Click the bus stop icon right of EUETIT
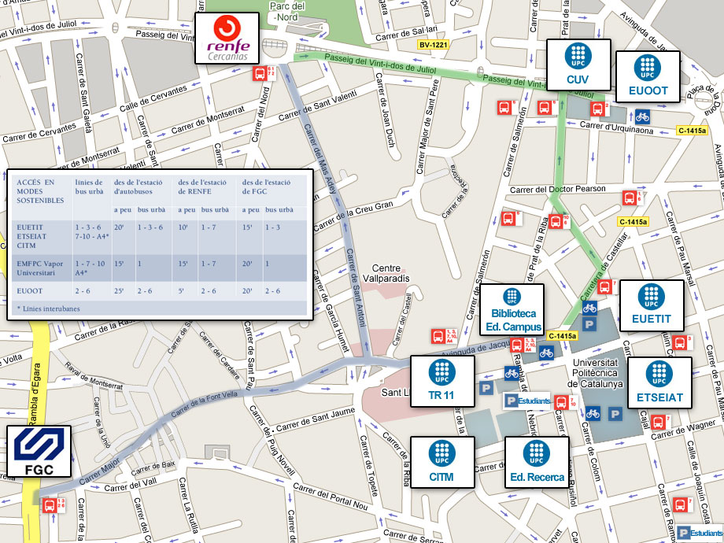Image resolution: width=724 pixels, height=543 pixels. click(678, 342)
